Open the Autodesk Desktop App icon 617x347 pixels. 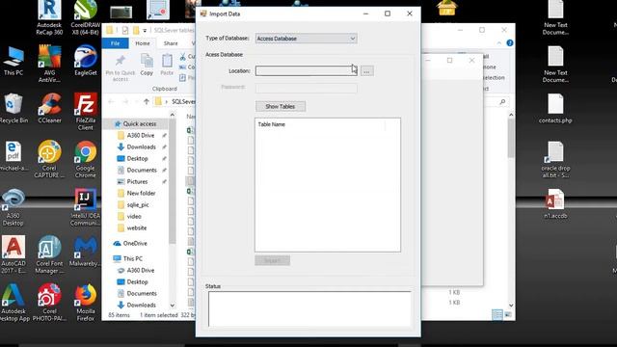[13, 303]
